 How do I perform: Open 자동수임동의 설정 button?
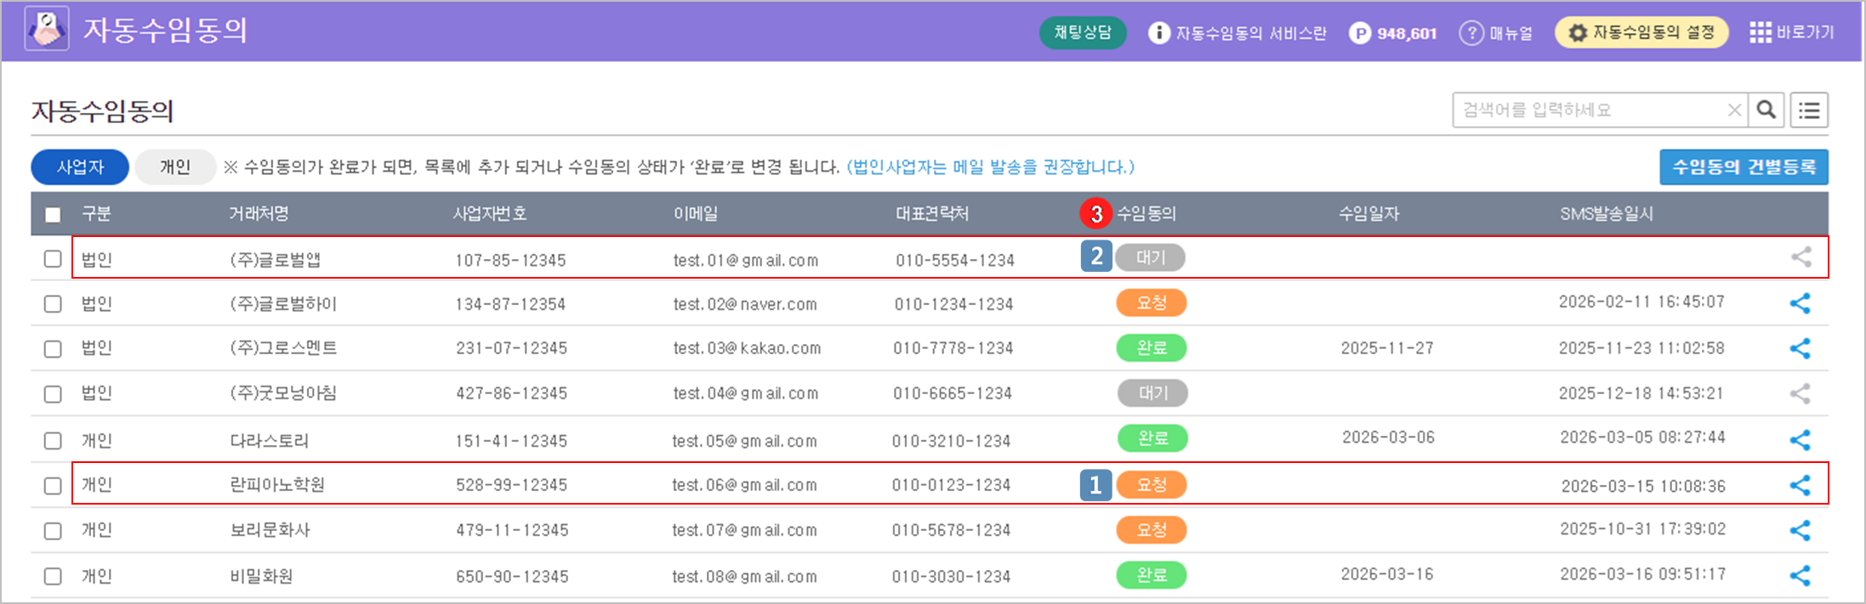pyautogui.click(x=1641, y=32)
